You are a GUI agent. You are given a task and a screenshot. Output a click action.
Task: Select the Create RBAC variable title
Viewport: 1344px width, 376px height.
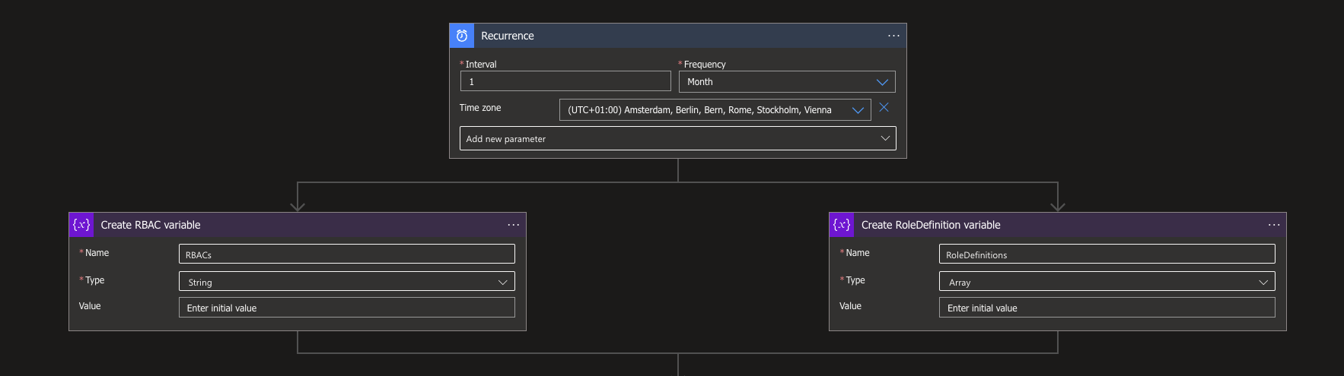151,225
